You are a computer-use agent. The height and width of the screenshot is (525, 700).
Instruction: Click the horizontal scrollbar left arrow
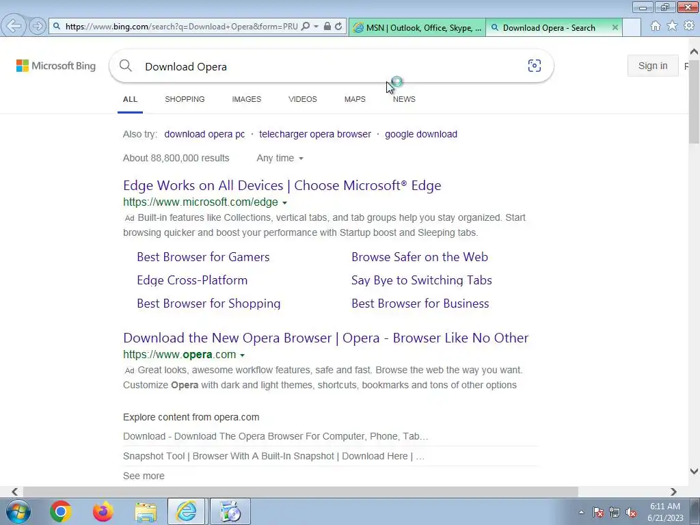pyautogui.click(x=15, y=492)
